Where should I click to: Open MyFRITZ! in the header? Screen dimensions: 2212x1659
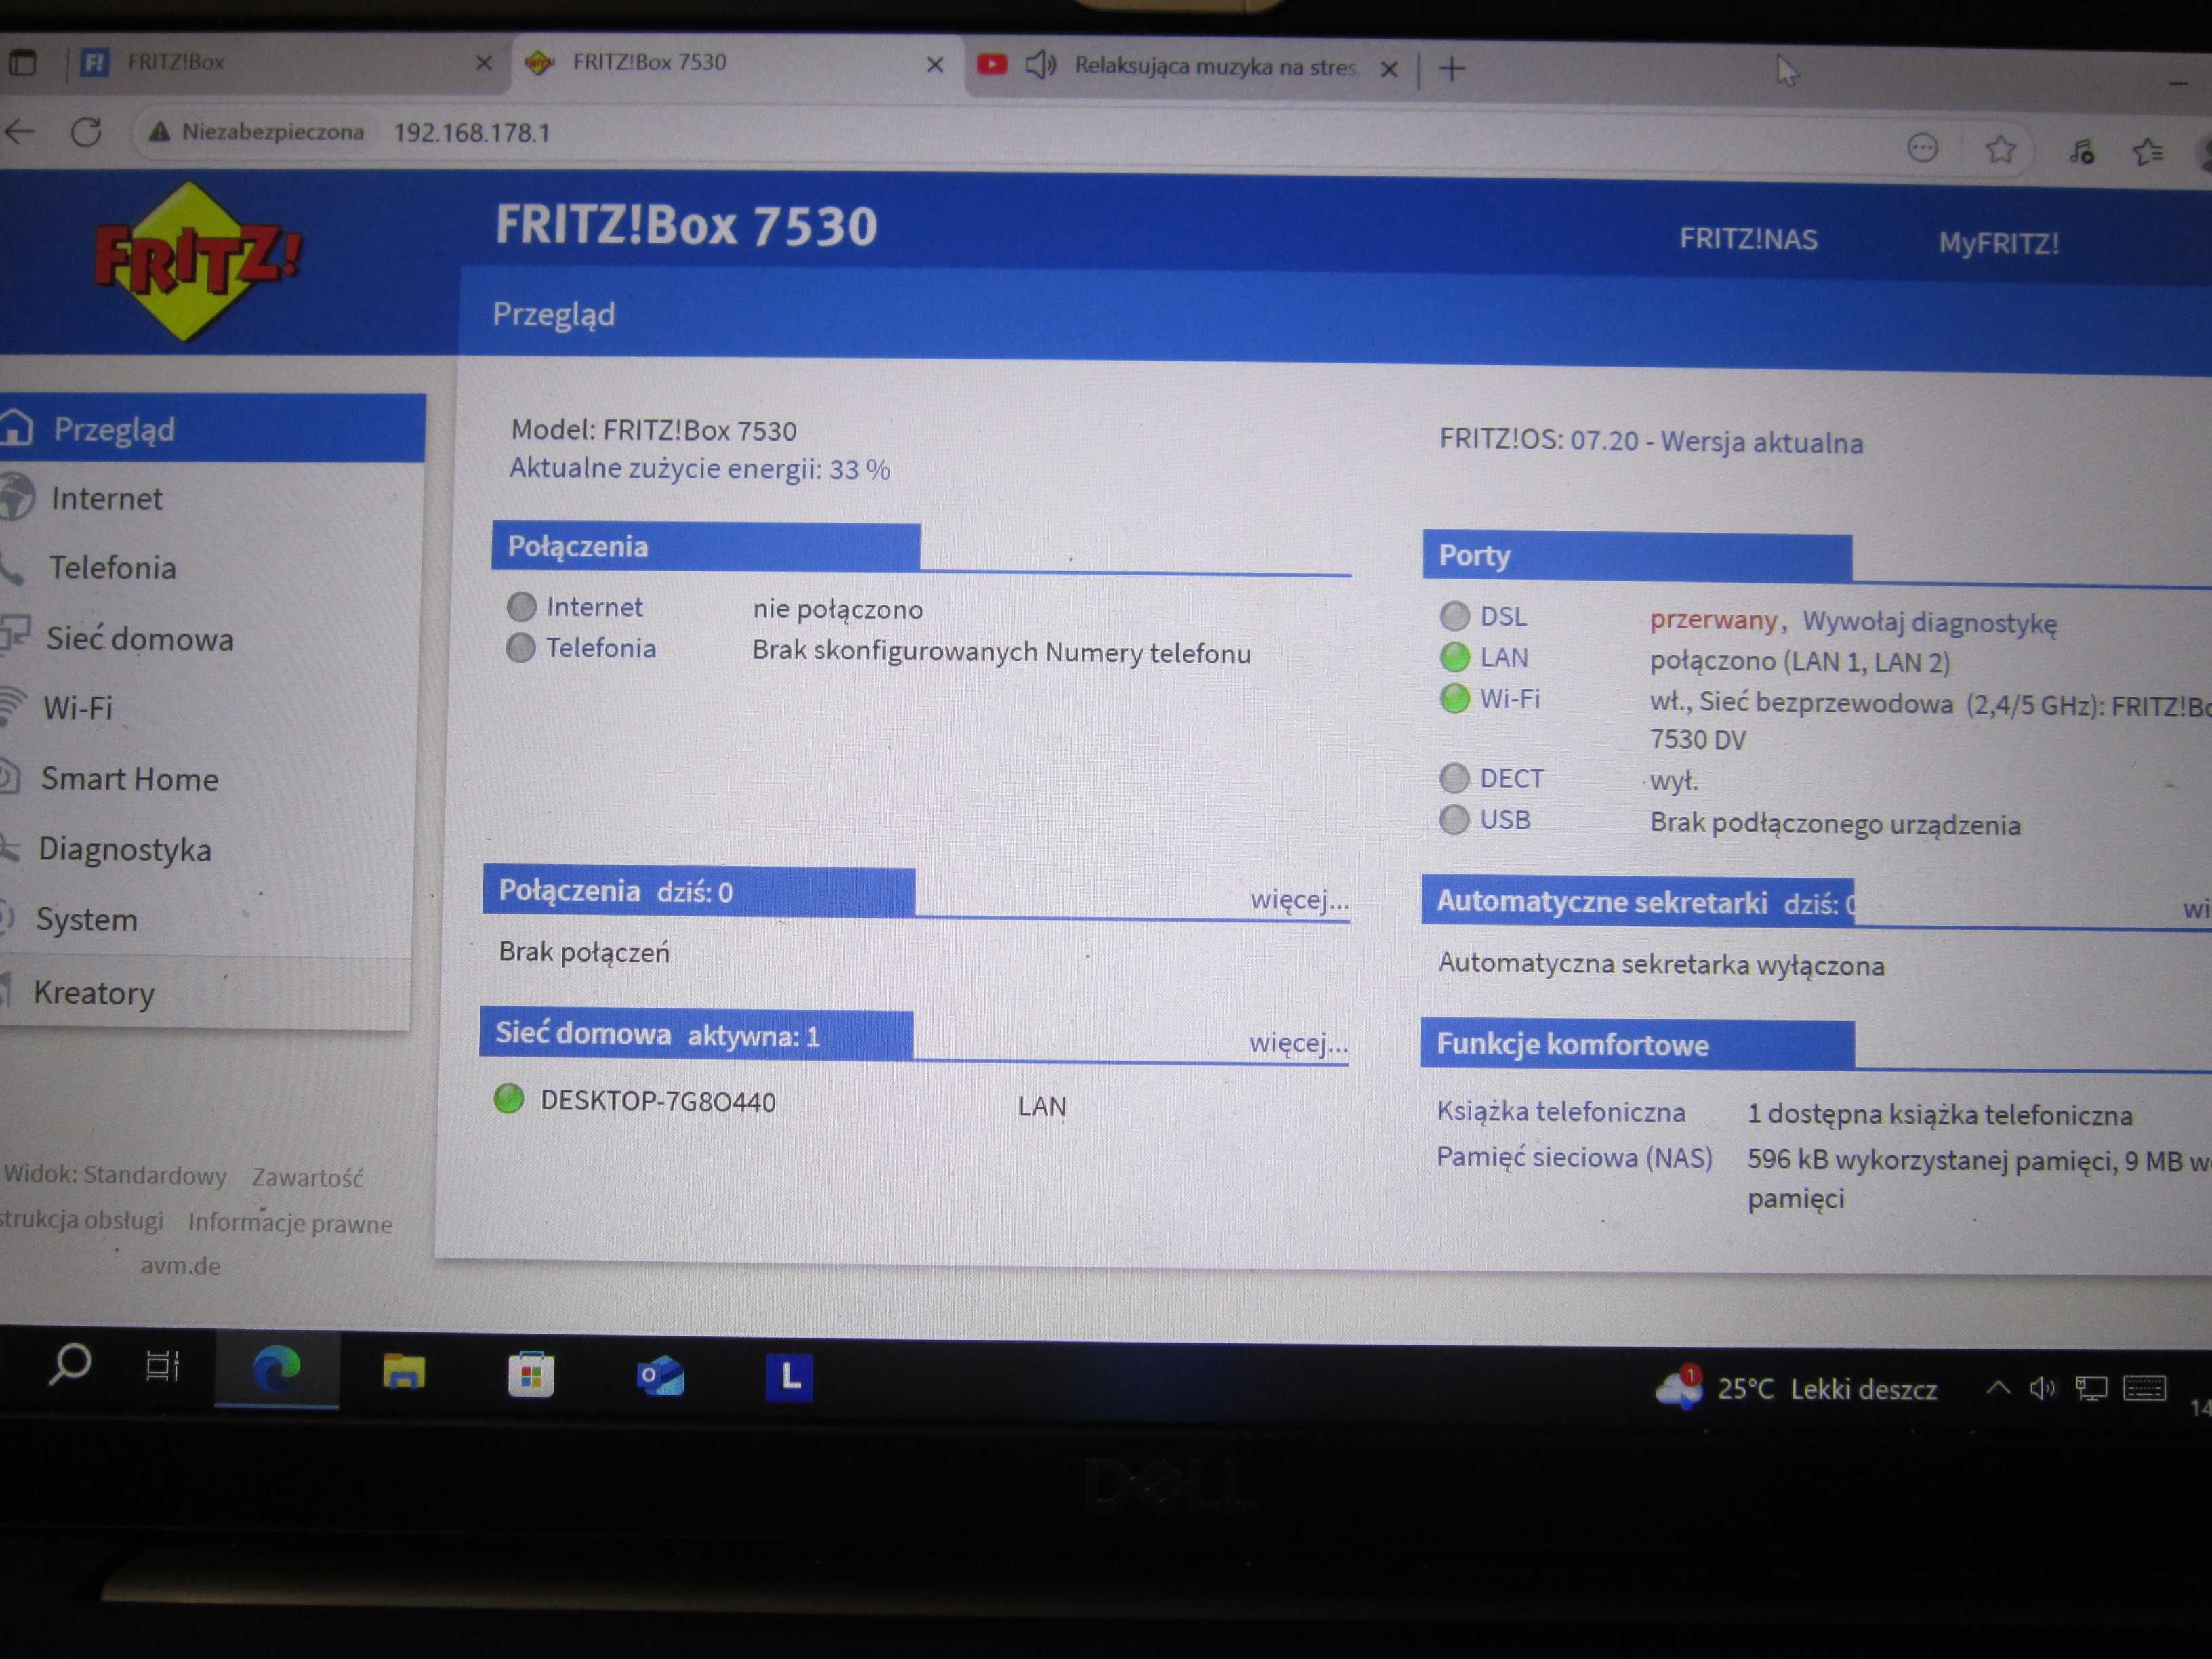pyautogui.click(x=1998, y=243)
